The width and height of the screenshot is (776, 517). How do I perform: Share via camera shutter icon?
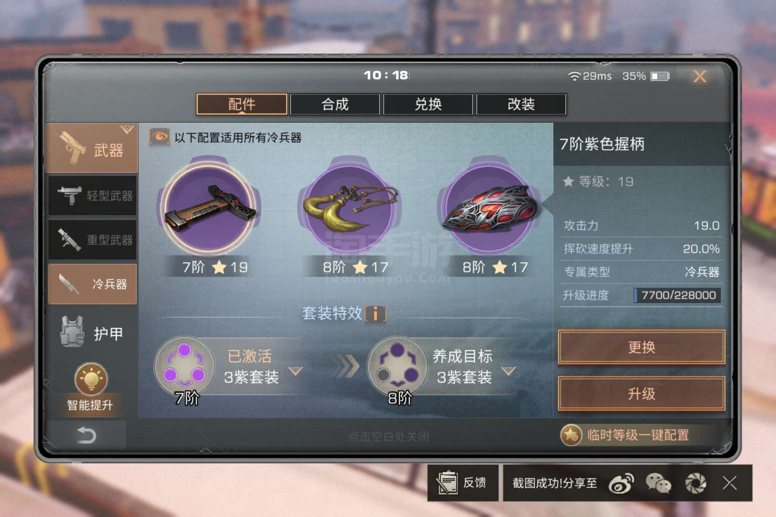point(695,483)
